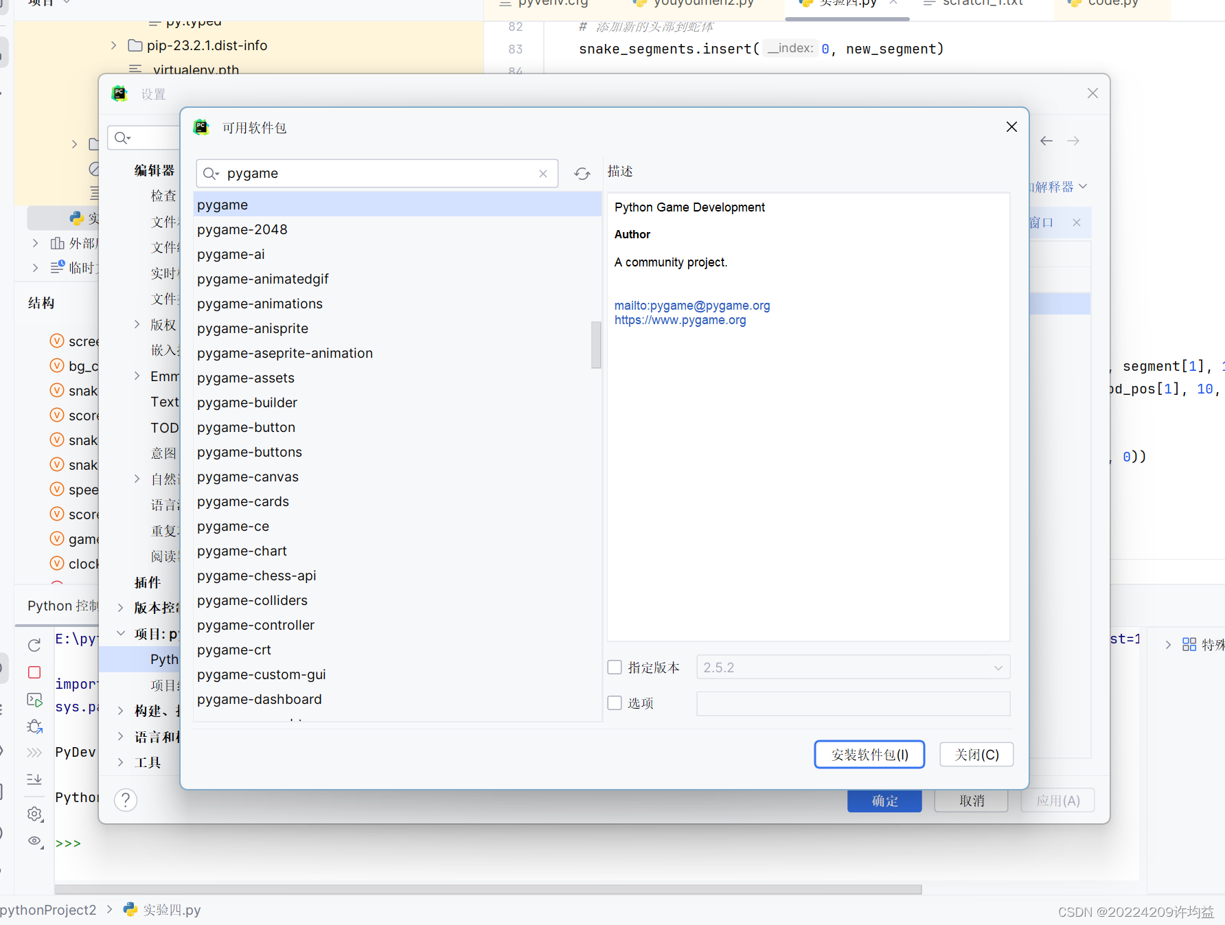The image size is (1225, 925).
Task: Expand the Emmet settings node
Action: tap(137, 376)
